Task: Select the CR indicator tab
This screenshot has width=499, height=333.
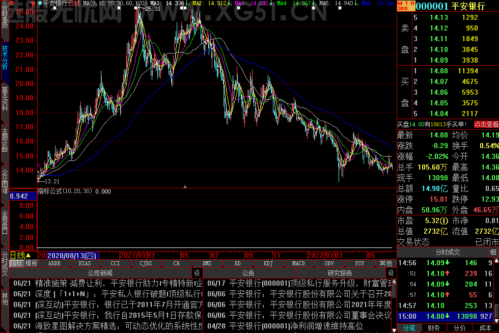Action: point(177,263)
